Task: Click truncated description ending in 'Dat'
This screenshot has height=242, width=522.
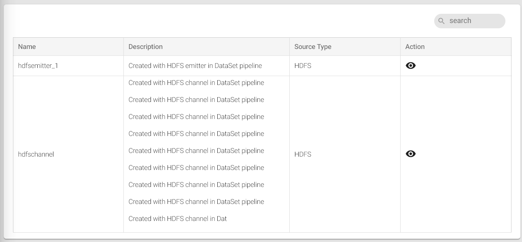Action: (178, 219)
